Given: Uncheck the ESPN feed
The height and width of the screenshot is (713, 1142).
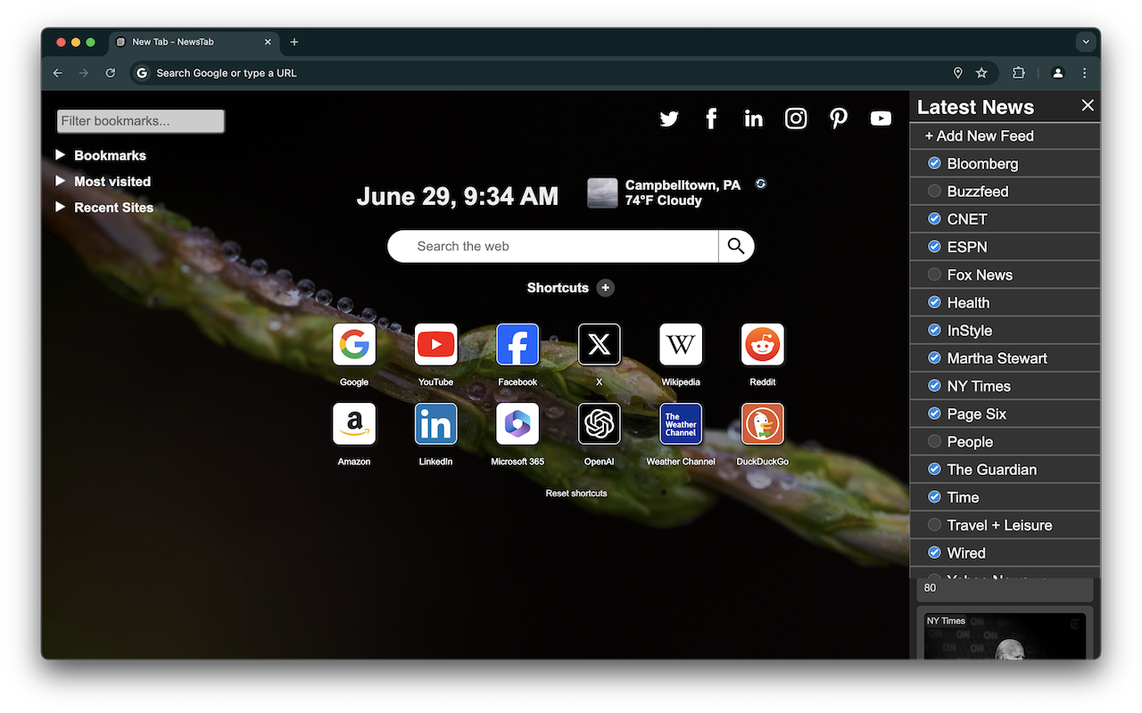Looking at the screenshot, I should click(x=934, y=246).
